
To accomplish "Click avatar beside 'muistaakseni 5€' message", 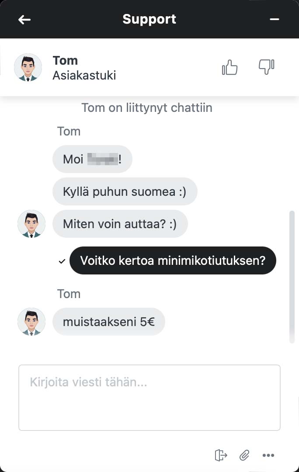I will pos(31,322).
